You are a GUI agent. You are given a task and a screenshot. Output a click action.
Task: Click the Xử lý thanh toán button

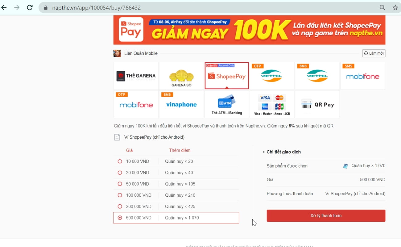[326, 216]
